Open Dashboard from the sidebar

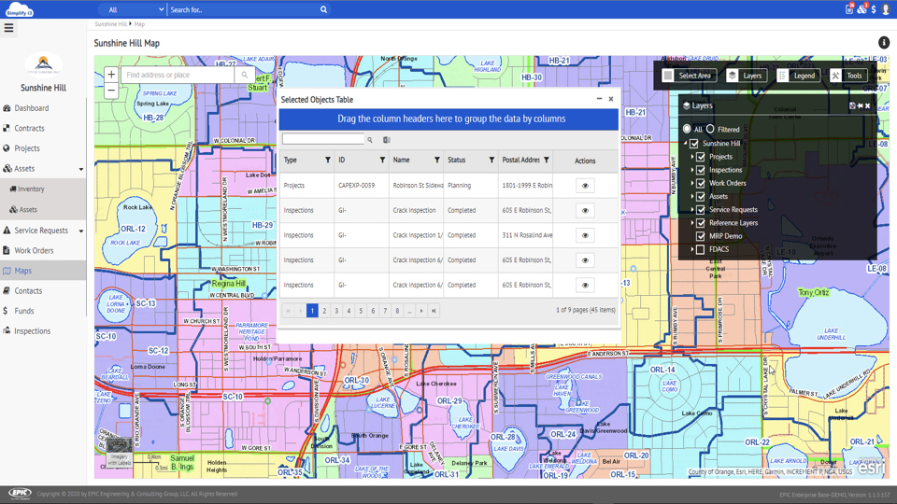[x=31, y=108]
